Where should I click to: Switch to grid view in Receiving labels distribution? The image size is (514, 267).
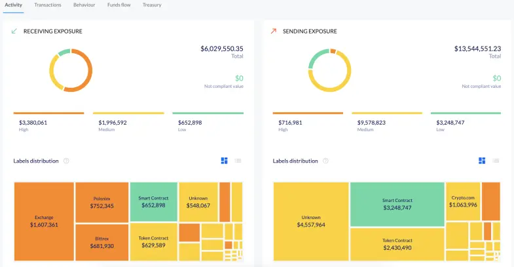pos(224,161)
